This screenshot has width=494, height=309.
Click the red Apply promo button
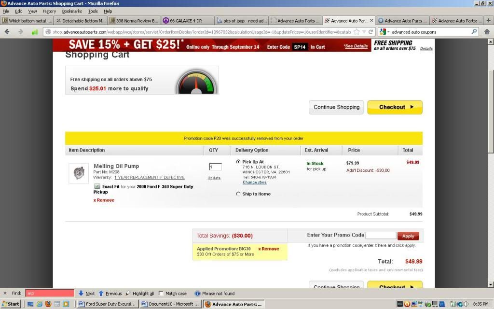(408, 236)
